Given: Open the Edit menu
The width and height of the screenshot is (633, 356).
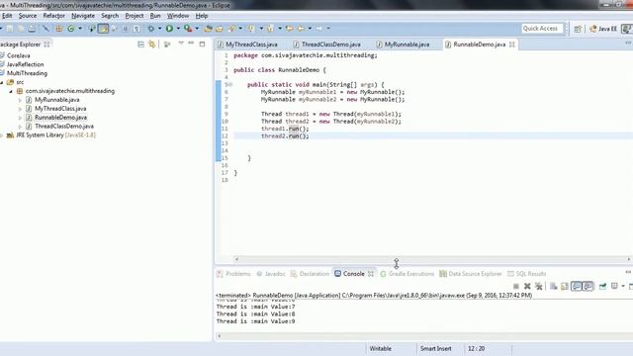Looking at the screenshot, I should click(7, 16).
